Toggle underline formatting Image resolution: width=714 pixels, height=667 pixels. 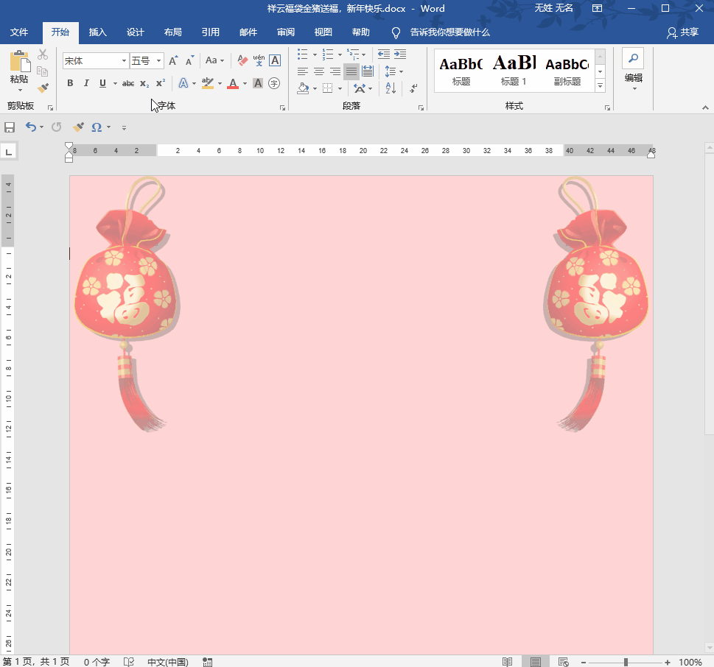click(102, 83)
